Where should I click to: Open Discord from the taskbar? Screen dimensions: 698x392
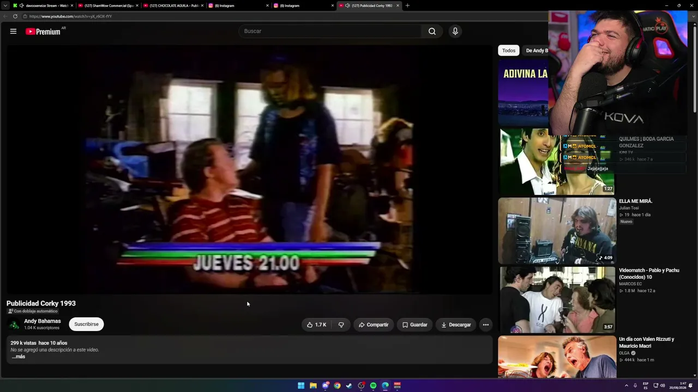pyautogui.click(x=325, y=385)
